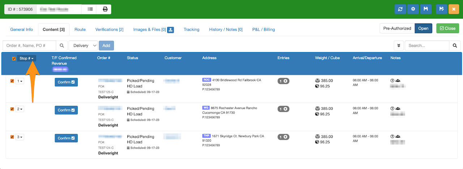Add an entry on the 1671 Skyridge row
Image resolution: width=463 pixels, height=169 pixels.
[x=283, y=137]
